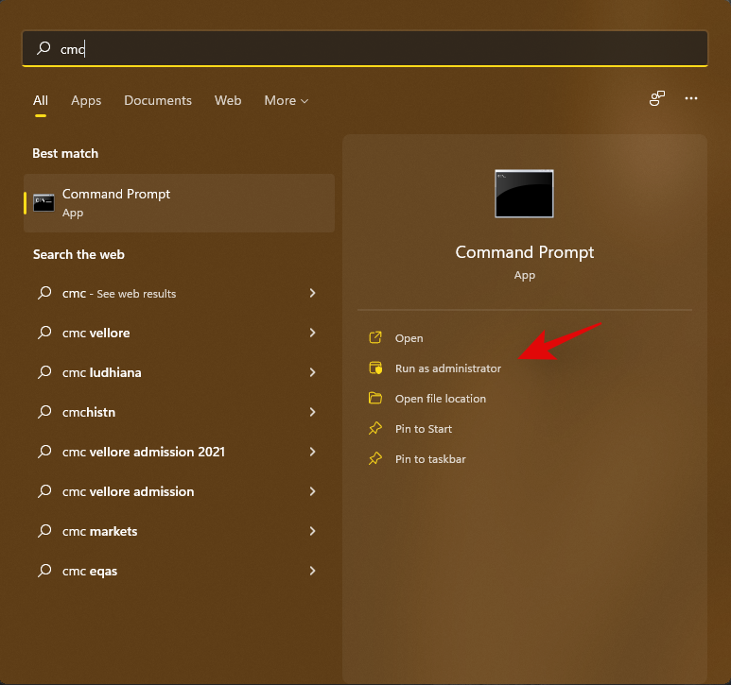
Task: Click the Open file location folder icon
Action: 375,399
